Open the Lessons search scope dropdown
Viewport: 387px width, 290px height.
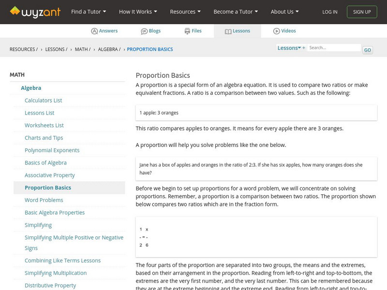click(x=289, y=48)
